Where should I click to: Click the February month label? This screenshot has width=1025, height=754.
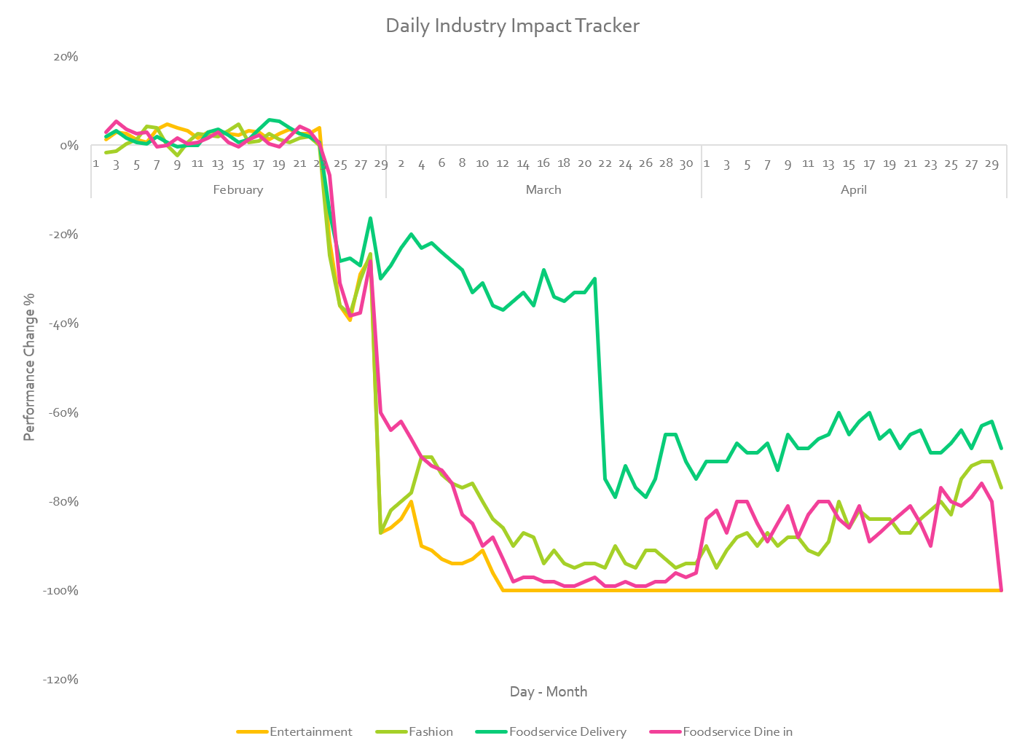pos(238,190)
